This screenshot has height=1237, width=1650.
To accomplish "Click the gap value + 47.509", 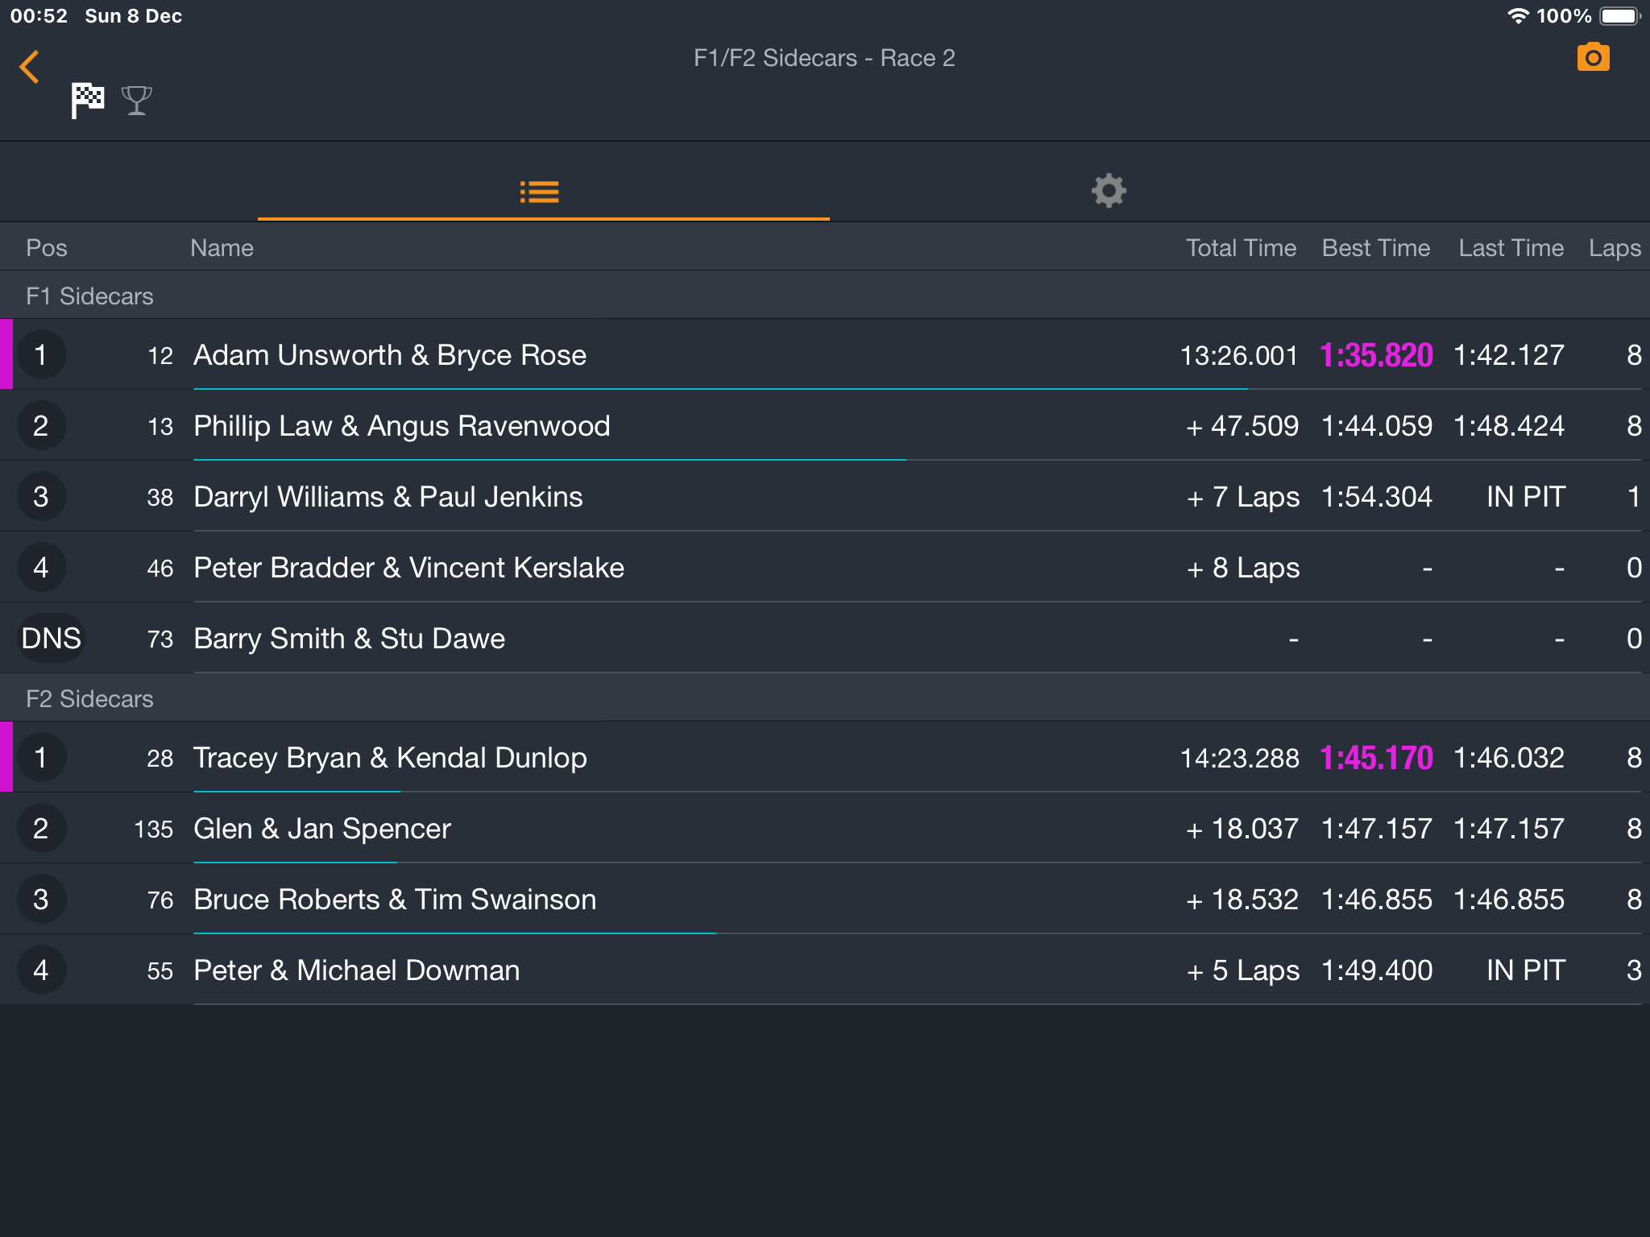I will point(1242,426).
